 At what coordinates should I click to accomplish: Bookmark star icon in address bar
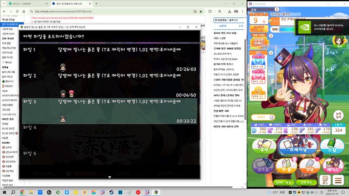click(x=201, y=11)
